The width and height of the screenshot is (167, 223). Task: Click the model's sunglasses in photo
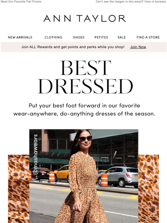pyautogui.click(x=85, y=138)
